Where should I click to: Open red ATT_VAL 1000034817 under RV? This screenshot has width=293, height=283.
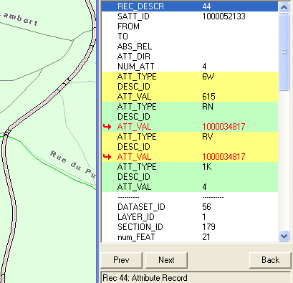(224, 157)
